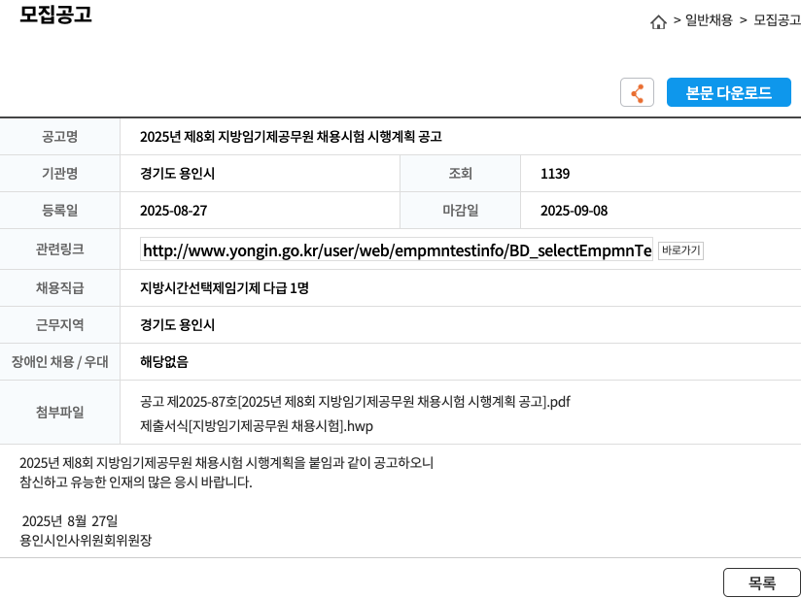Click 지방시간선택제임기제 다급 1명 value

pyautogui.click(x=225, y=288)
